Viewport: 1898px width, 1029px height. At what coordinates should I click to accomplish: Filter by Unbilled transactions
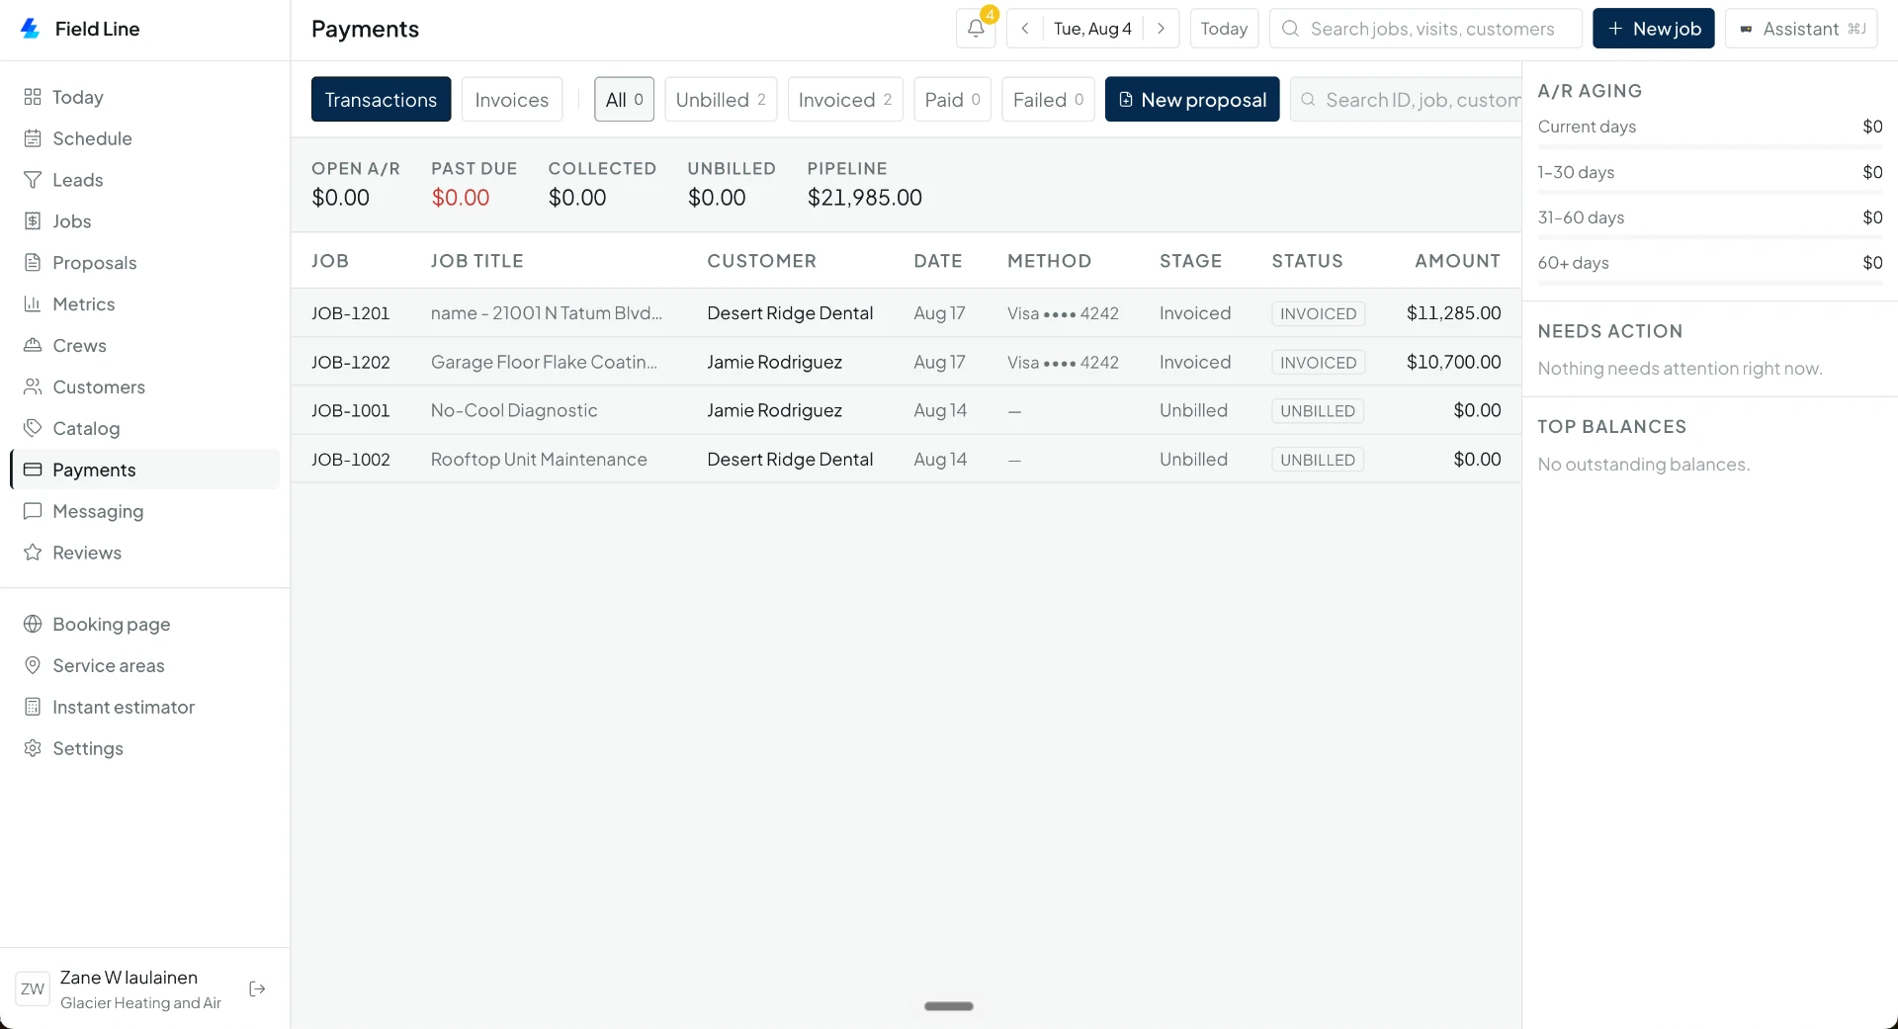coord(721,100)
